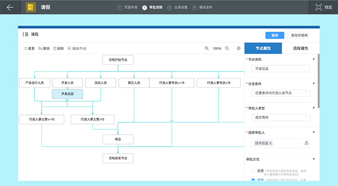This screenshot has width=338, height=186.
Task: Select the 行政人事专员>16 node
Action: coord(219,83)
